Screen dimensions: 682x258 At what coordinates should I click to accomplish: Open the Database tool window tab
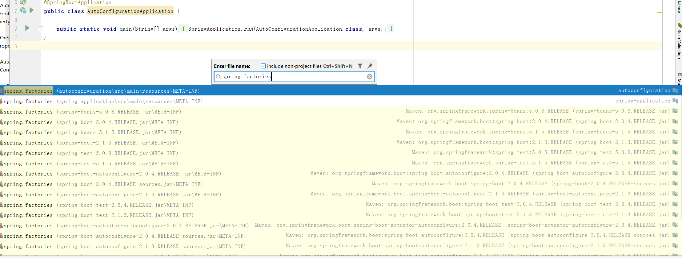click(679, 6)
